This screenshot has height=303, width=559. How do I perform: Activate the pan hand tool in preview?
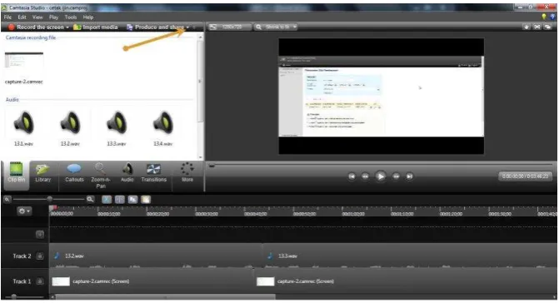pos(527,27)
